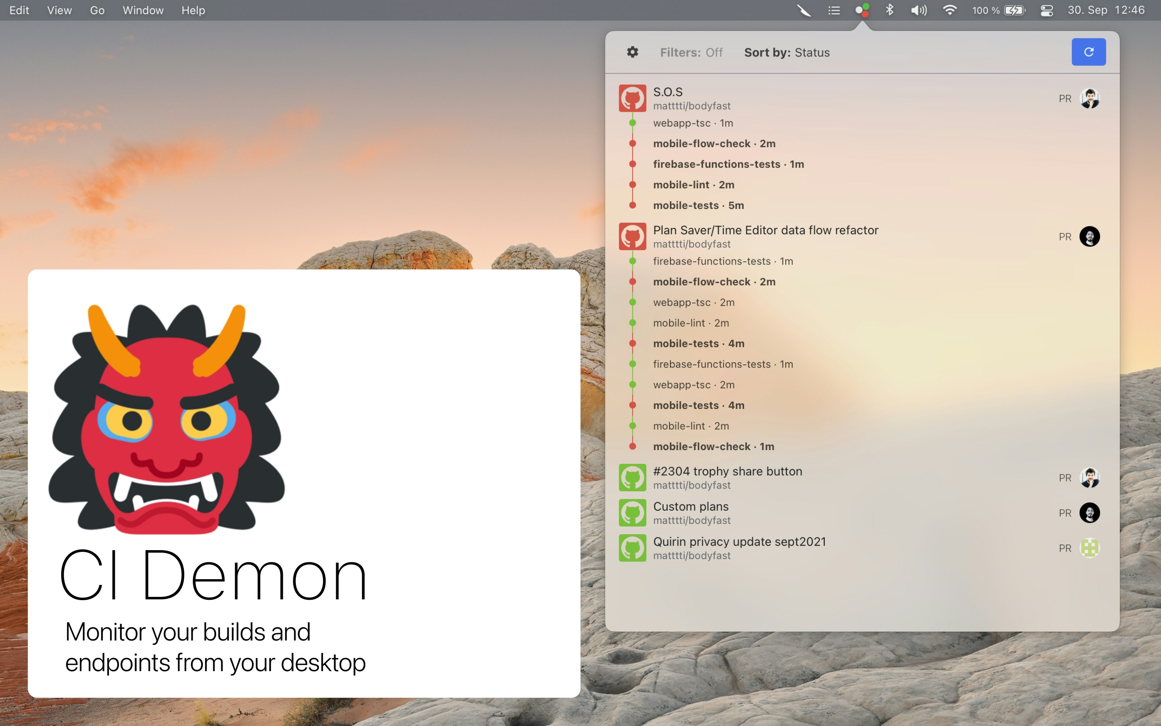The width and height of the screenshot is (1161, 726).
Task: Expand the Custom plans PR entry
Action: (691, 506)
